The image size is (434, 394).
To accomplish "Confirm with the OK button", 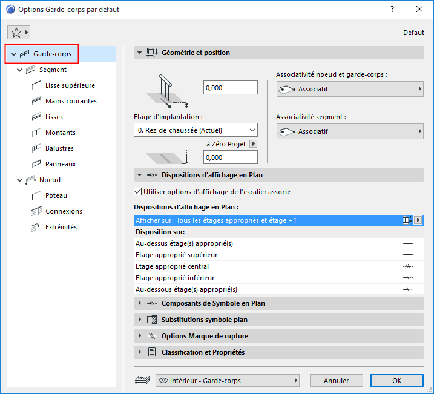I will pos(397,381).
